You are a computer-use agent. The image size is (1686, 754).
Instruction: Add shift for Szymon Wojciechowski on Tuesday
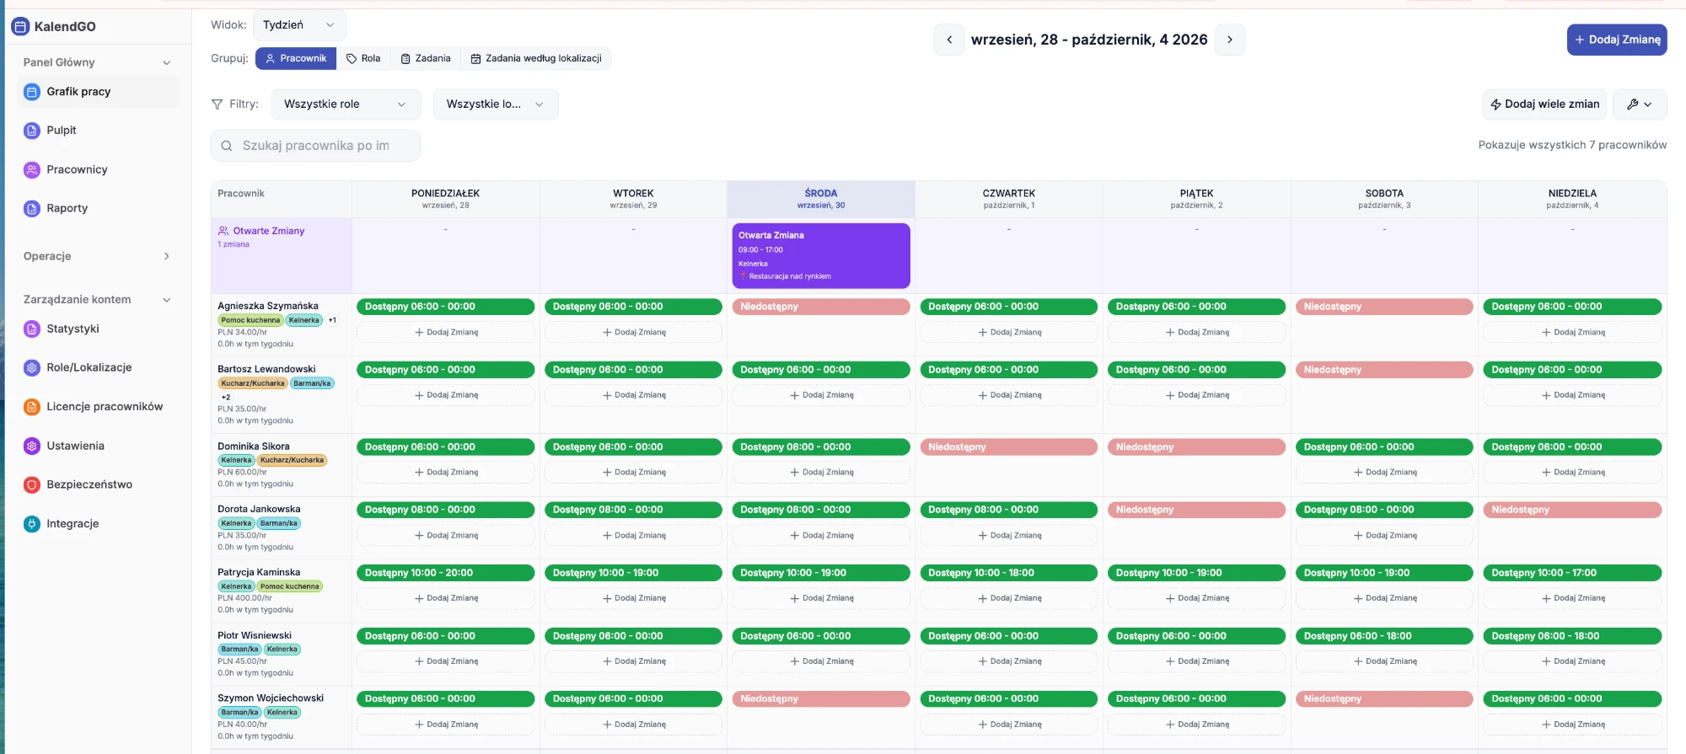pos(633,725)
